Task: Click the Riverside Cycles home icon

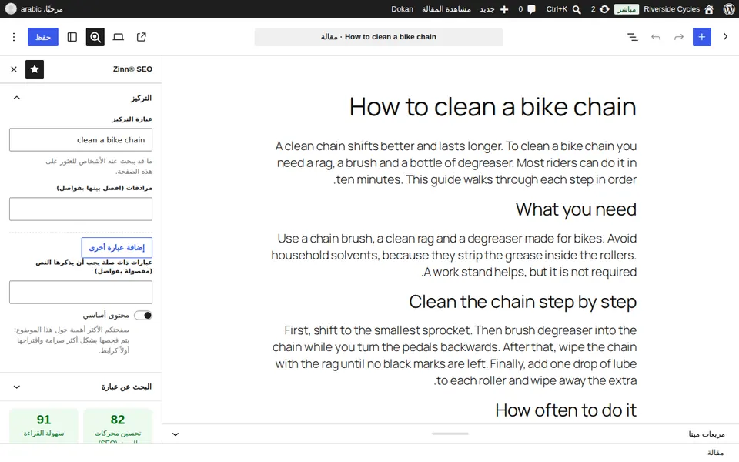Action: (709, 9)
